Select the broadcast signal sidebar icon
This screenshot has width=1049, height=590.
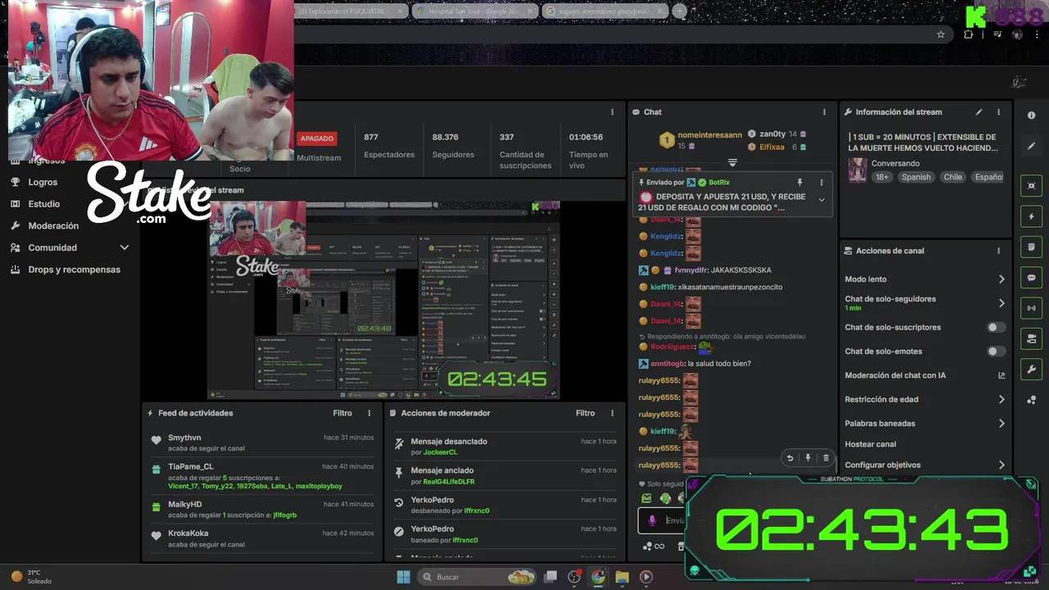click(1031, 308)
